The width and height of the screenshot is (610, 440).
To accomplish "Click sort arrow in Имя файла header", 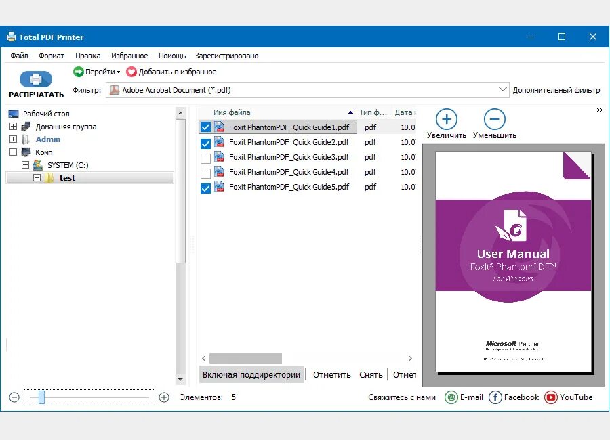I will coord(350,112).
